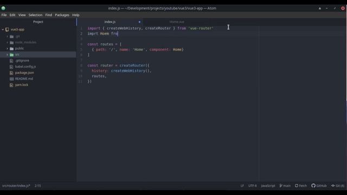Open the Git (4) changes label

click(340, 186)
